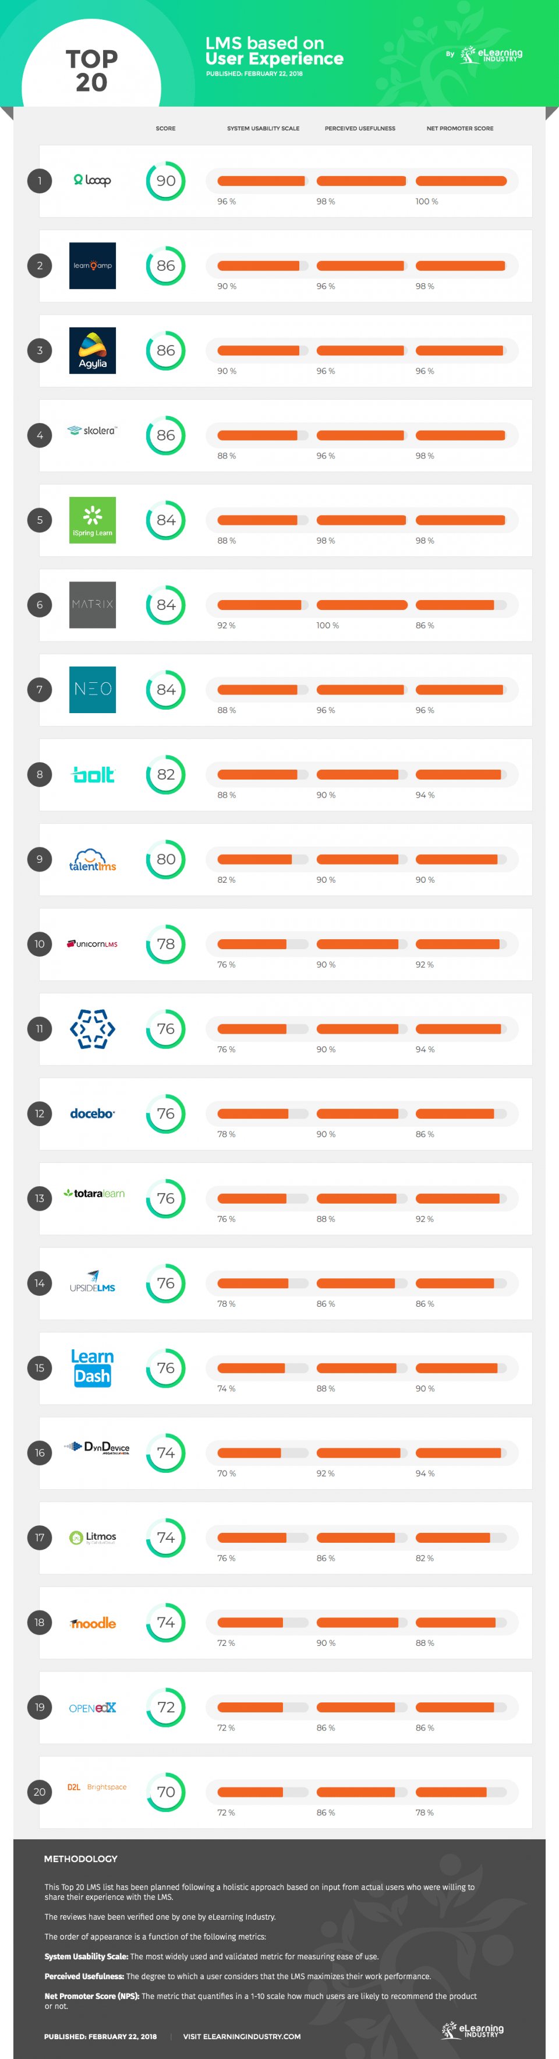Image resolution: width=559 pixels, height=2059 pixels.
Task: Follow the Visit elearningindustry.com link
Action: point(241,2036)
